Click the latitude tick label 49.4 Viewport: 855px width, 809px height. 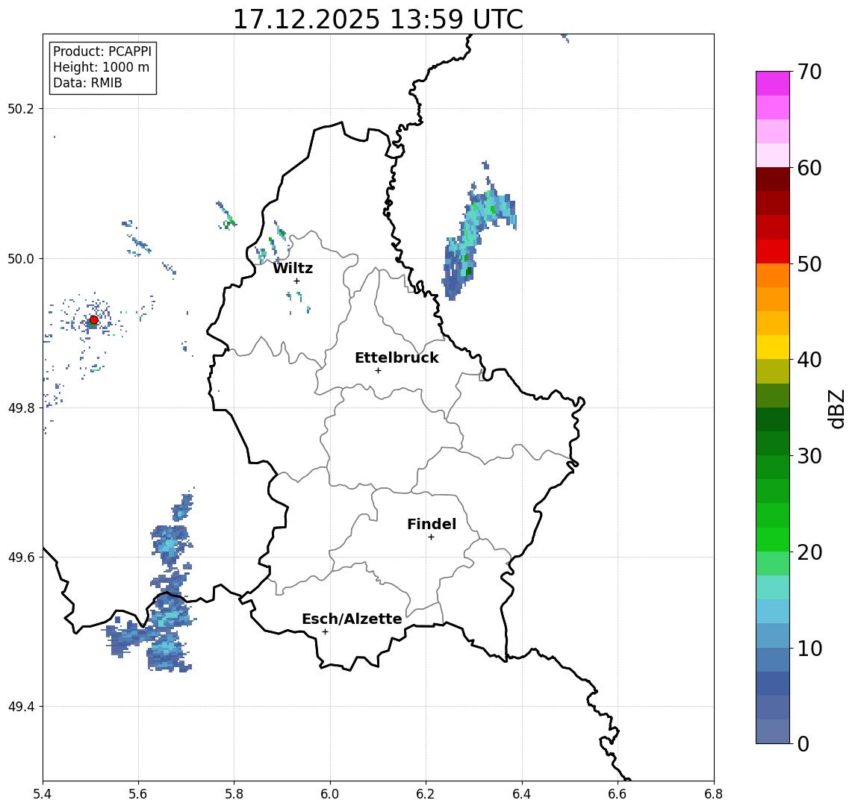pyautogui.click(x=21, y=707)
